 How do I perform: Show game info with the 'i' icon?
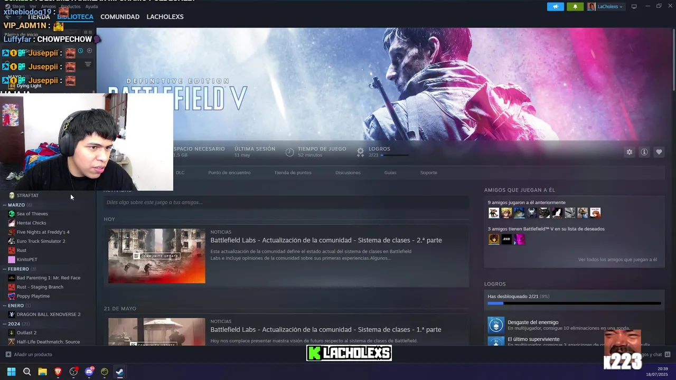click(644, 152)
